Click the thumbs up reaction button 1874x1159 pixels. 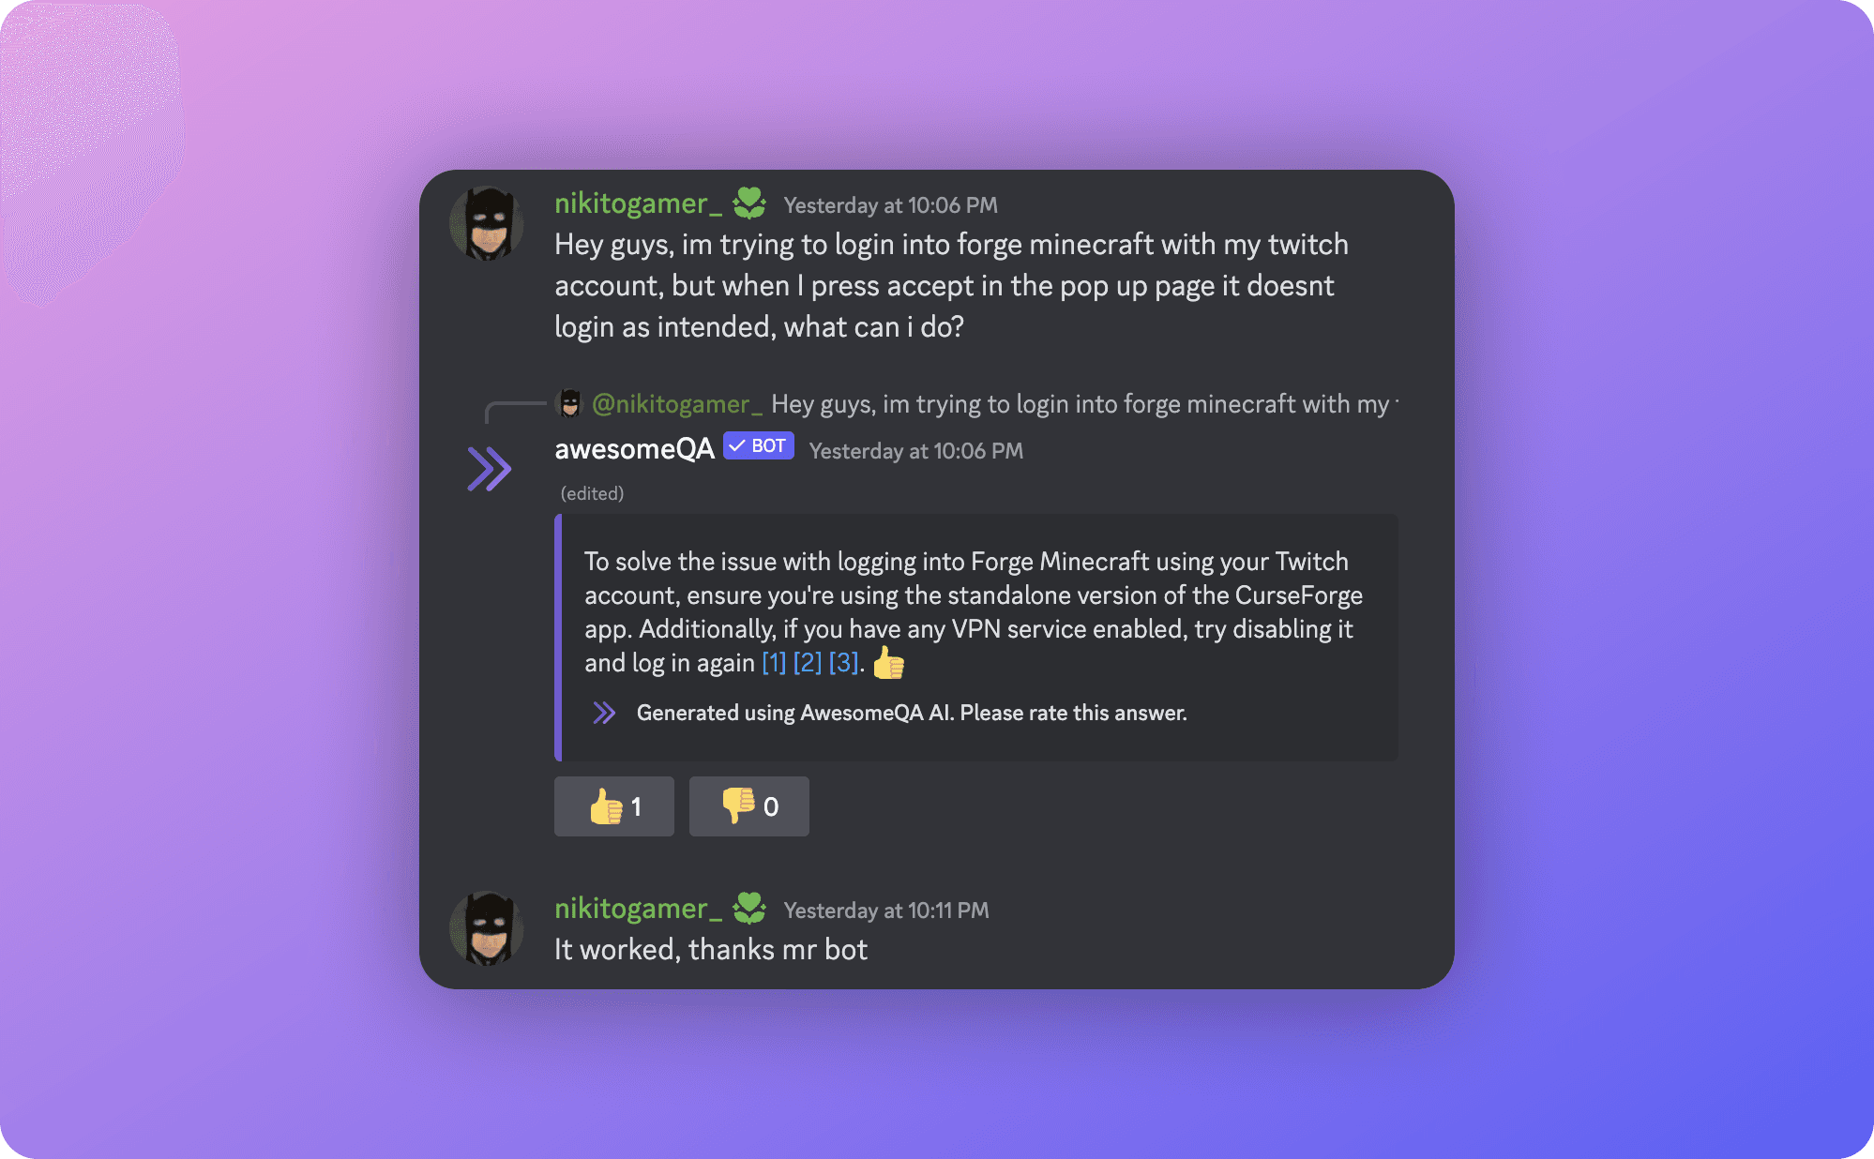click(x=613, y=806)
